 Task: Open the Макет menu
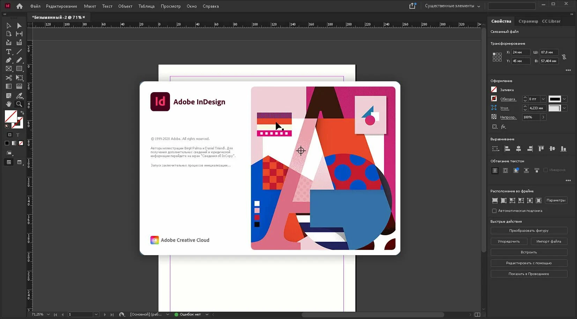point(90,6)
